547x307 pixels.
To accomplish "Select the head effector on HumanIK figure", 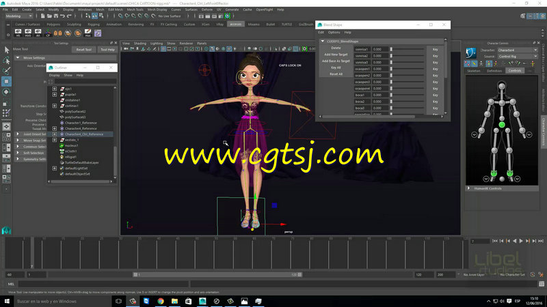I will pyautogui.click(x=502, y=86).
